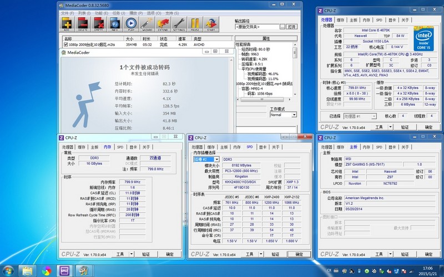
Task: Open the file explorer taskbar icon
Action: click(x=27, y=271)
